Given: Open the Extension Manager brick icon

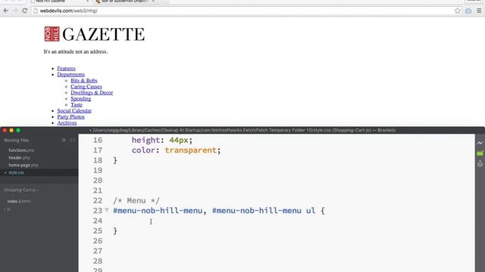Looking at the screenshot, I should tap(480, 153).
